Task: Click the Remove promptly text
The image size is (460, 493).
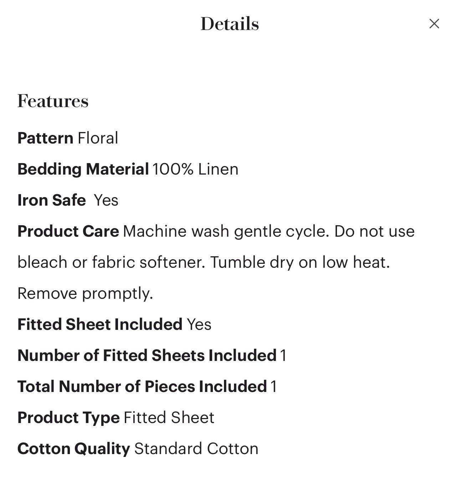Action: 85,293
